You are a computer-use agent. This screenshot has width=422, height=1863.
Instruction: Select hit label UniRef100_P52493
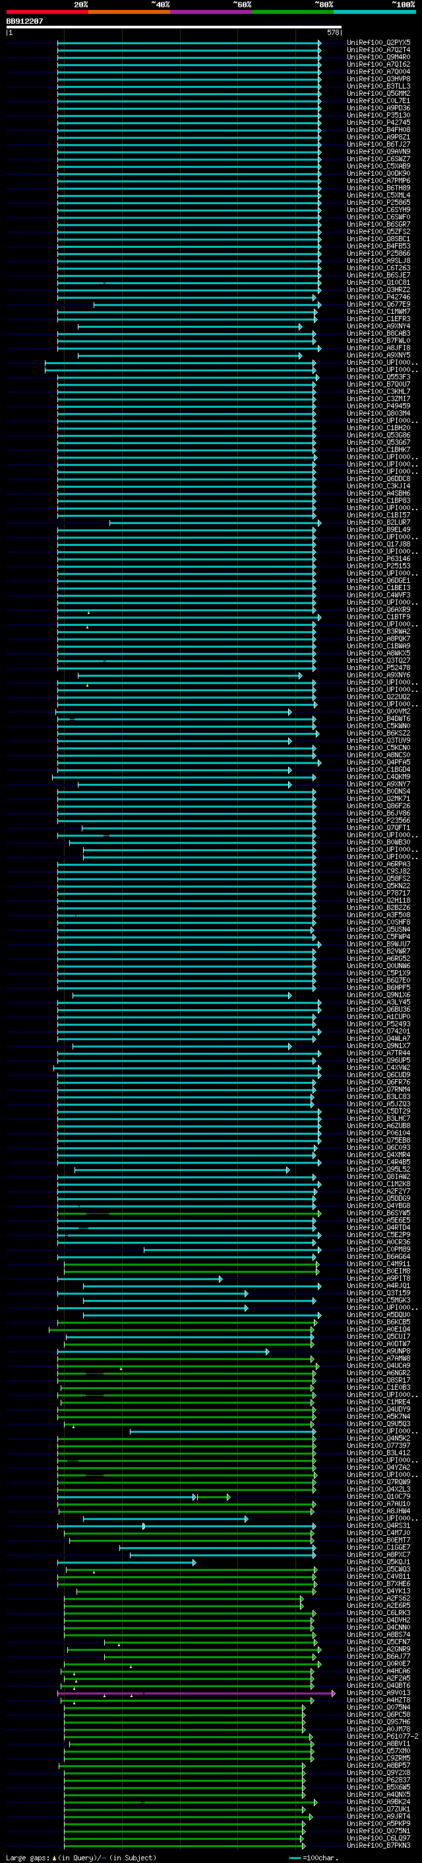click(x=378, y=1024)
